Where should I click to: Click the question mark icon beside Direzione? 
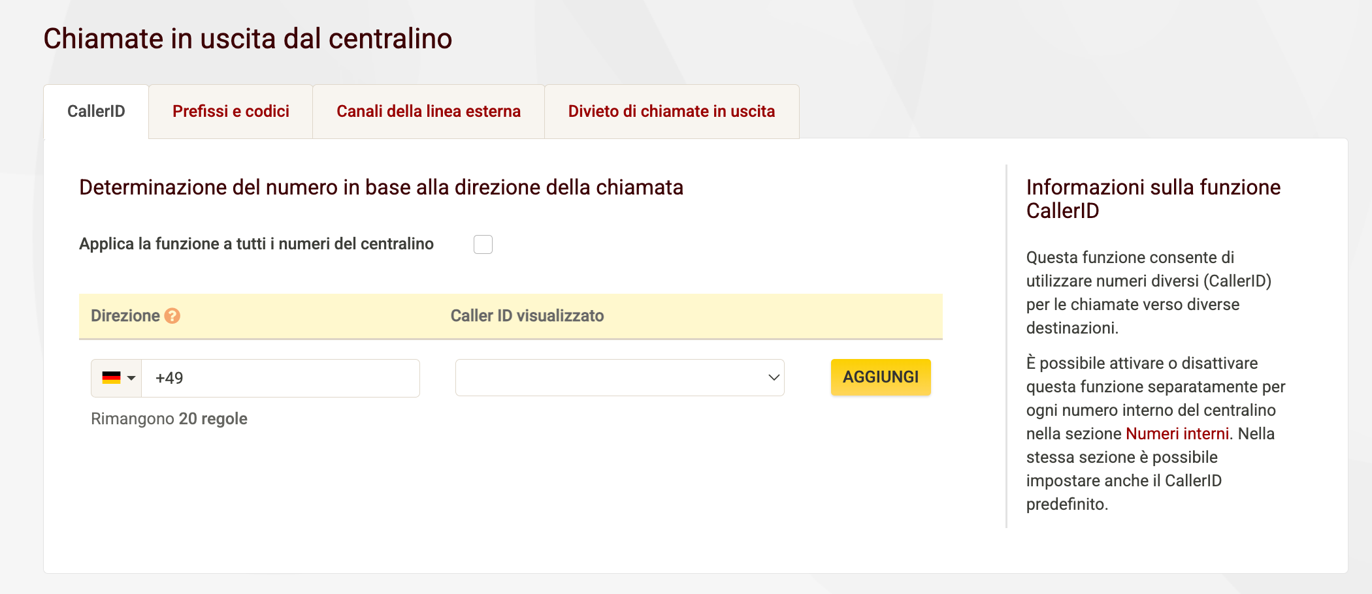coord(171,316)
